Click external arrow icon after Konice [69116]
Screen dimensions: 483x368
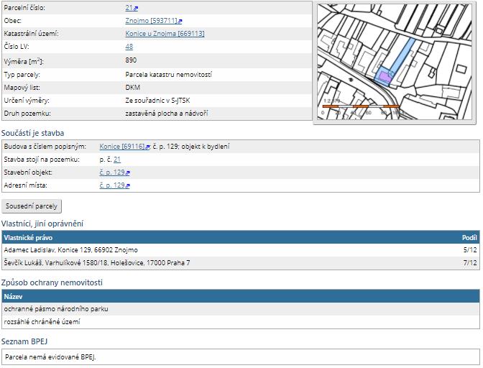(x=147, y=147)
